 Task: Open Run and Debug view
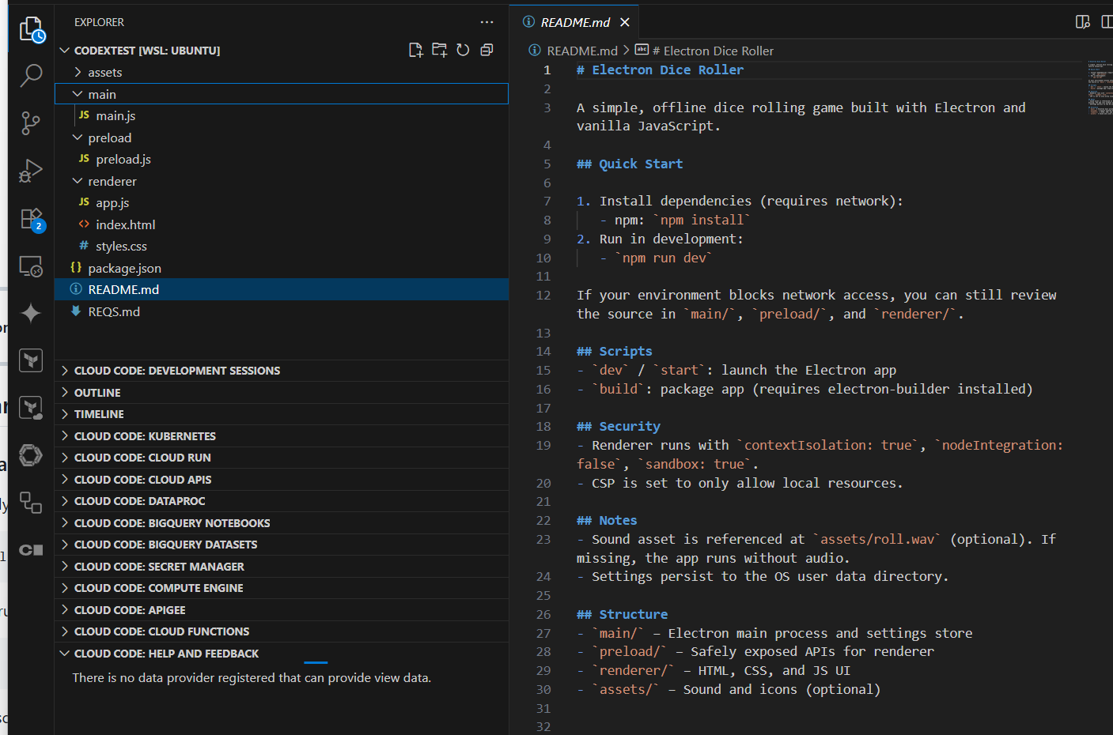pyautogui.click(x=31, y=171)
